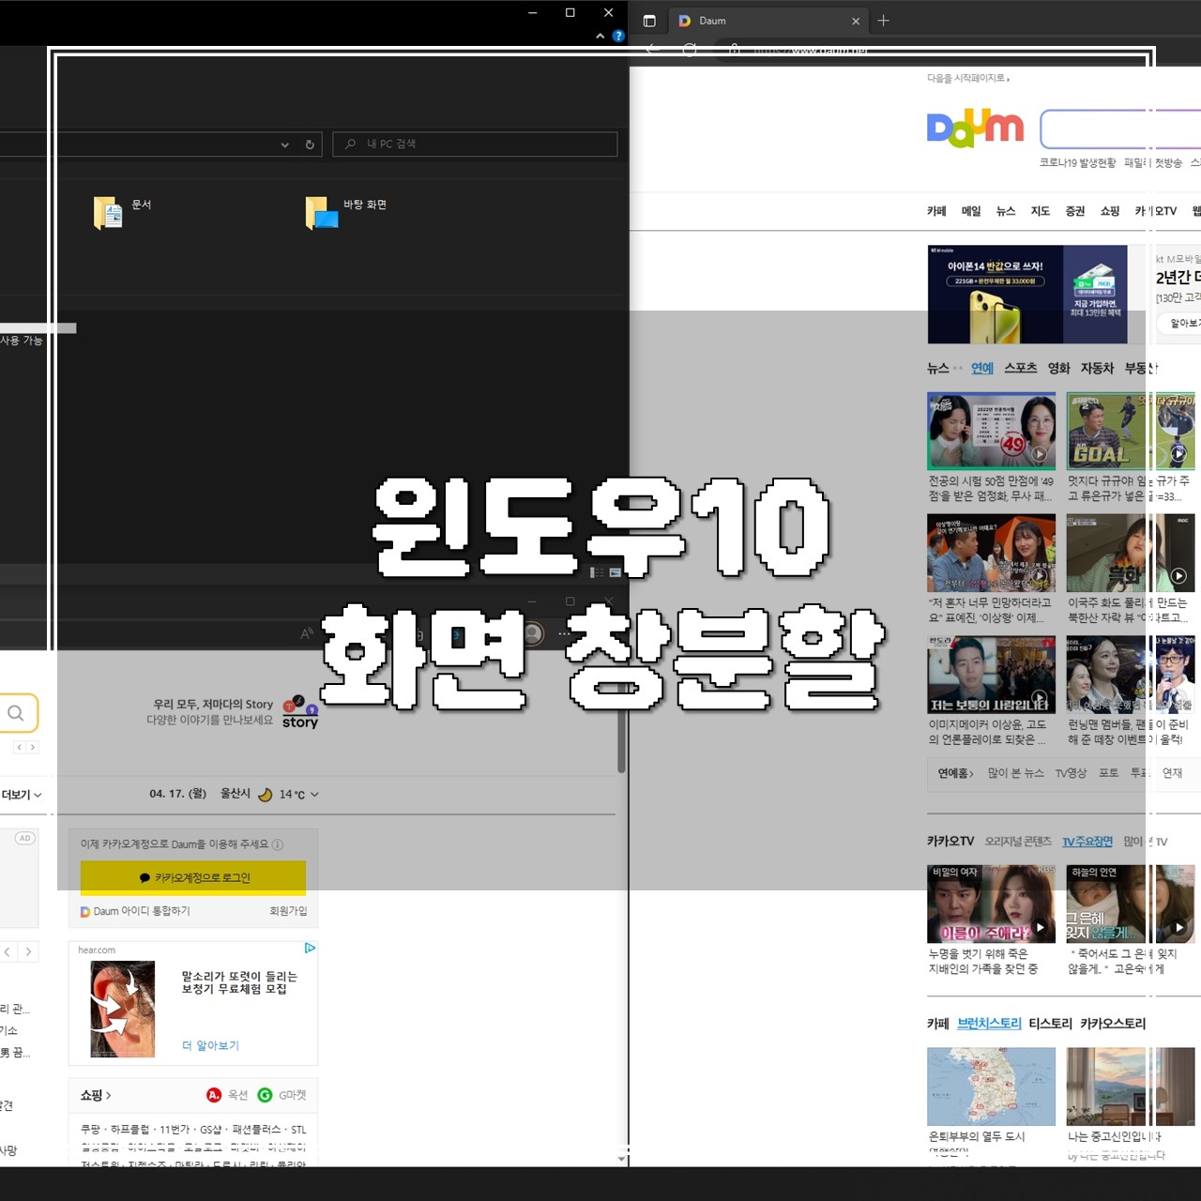Select the 바탕 화면 folder icon

pyautogui.click(x=321, y=212)
